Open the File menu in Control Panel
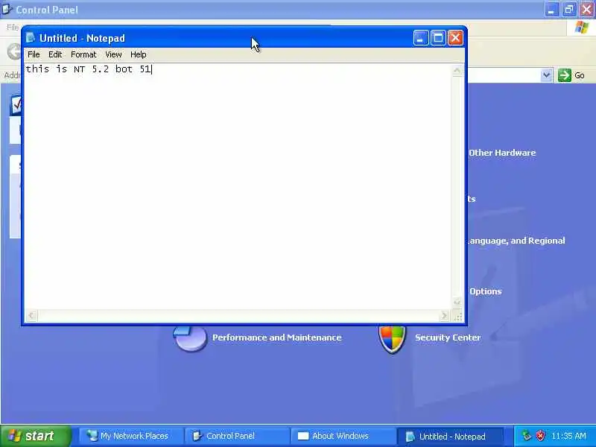 click(x=13, y=28)
